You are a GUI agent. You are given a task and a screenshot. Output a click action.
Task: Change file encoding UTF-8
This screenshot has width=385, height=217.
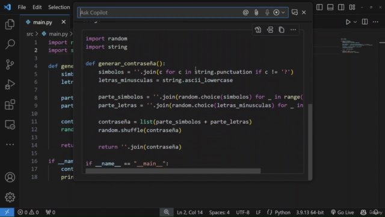point(242,212)
